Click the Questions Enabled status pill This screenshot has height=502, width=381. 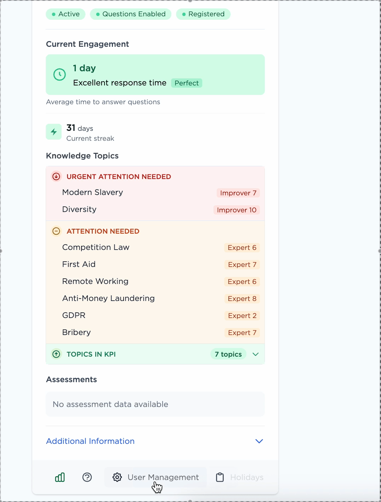pos(131,14)
